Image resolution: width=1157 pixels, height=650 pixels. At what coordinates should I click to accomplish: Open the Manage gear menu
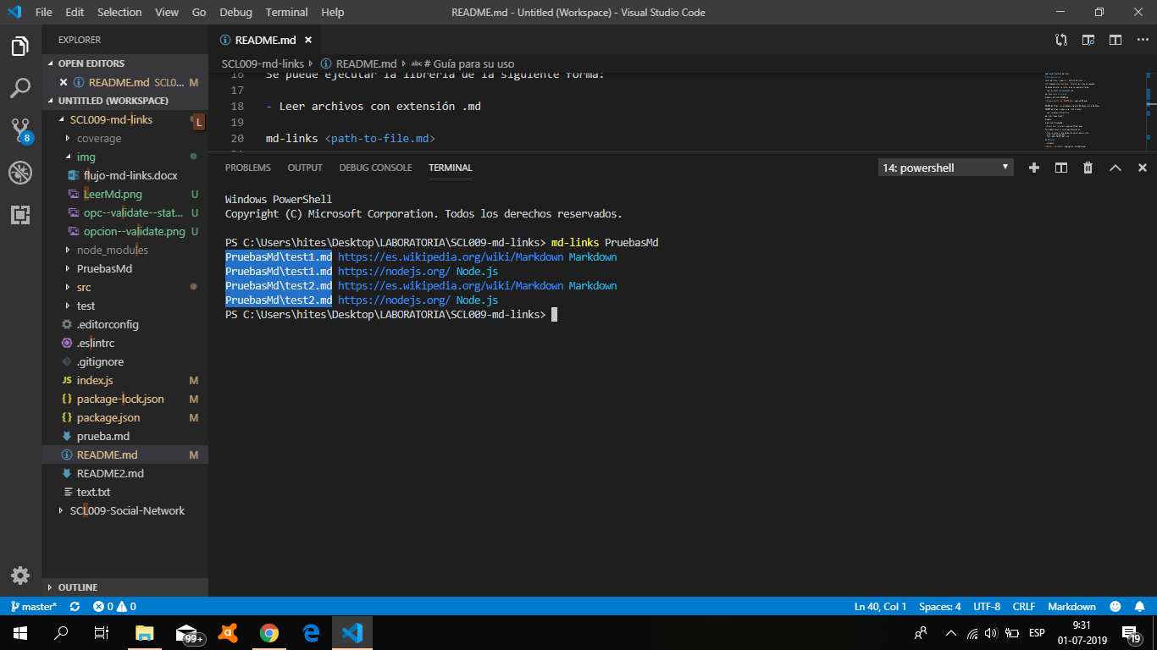coord(20,576)
